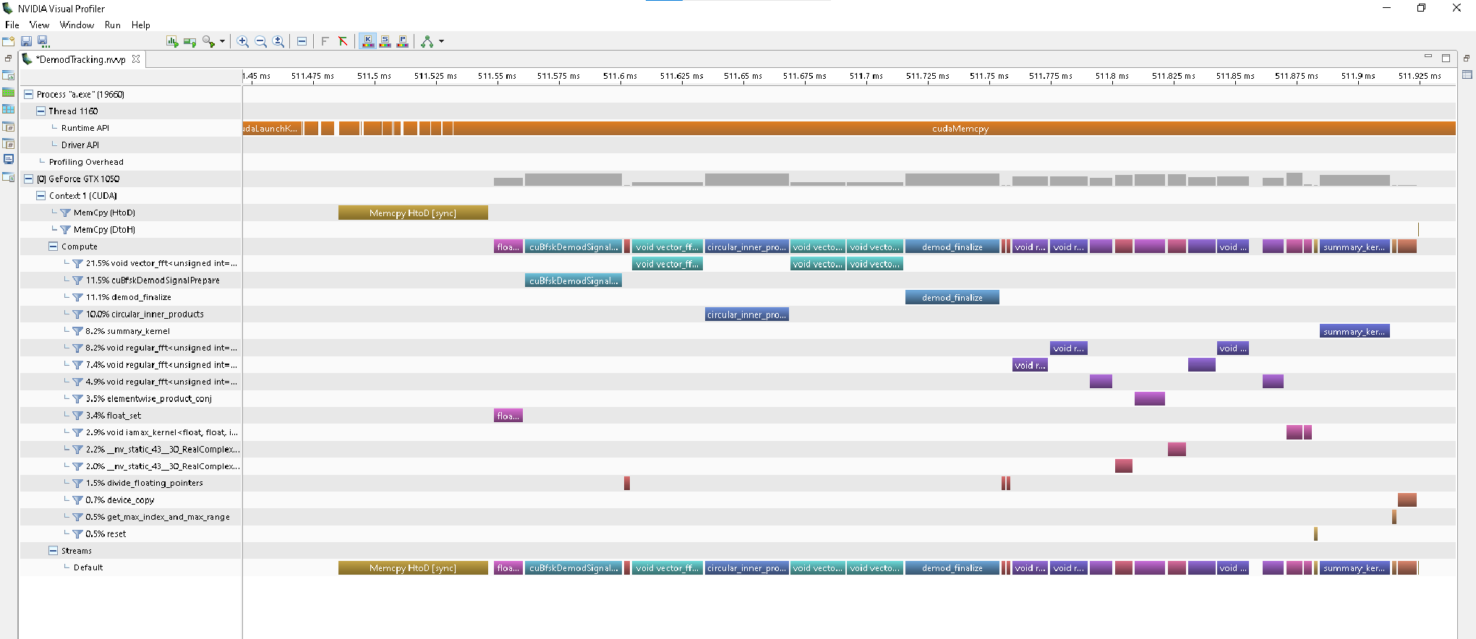Click the green dependency tree icon
Viewport: 1476px width, 639px height.
tap(427, 41)
